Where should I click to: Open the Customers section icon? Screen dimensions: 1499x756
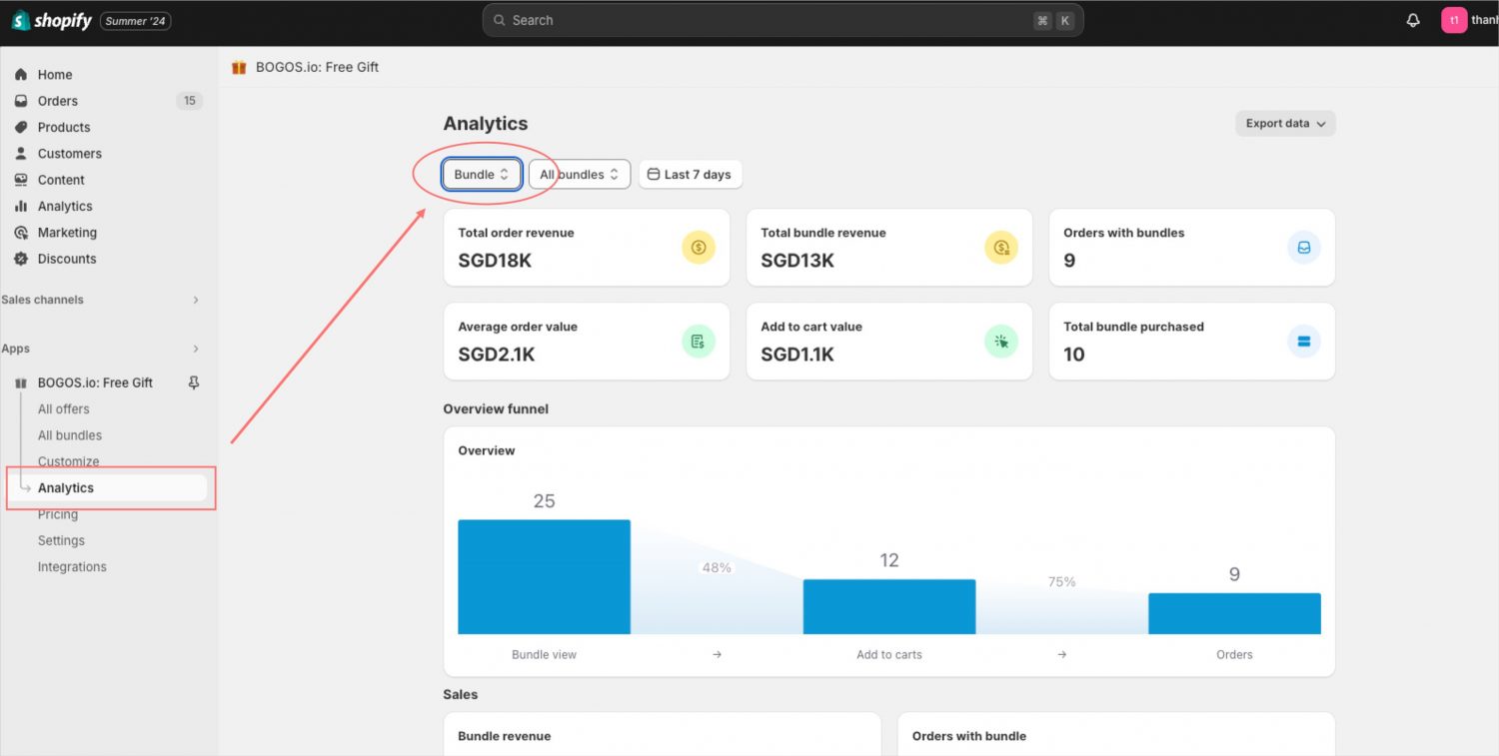[22, 153]
